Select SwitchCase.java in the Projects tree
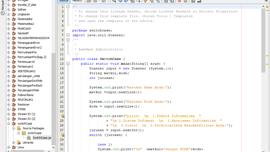270x152 pixels. pos(41,137)
